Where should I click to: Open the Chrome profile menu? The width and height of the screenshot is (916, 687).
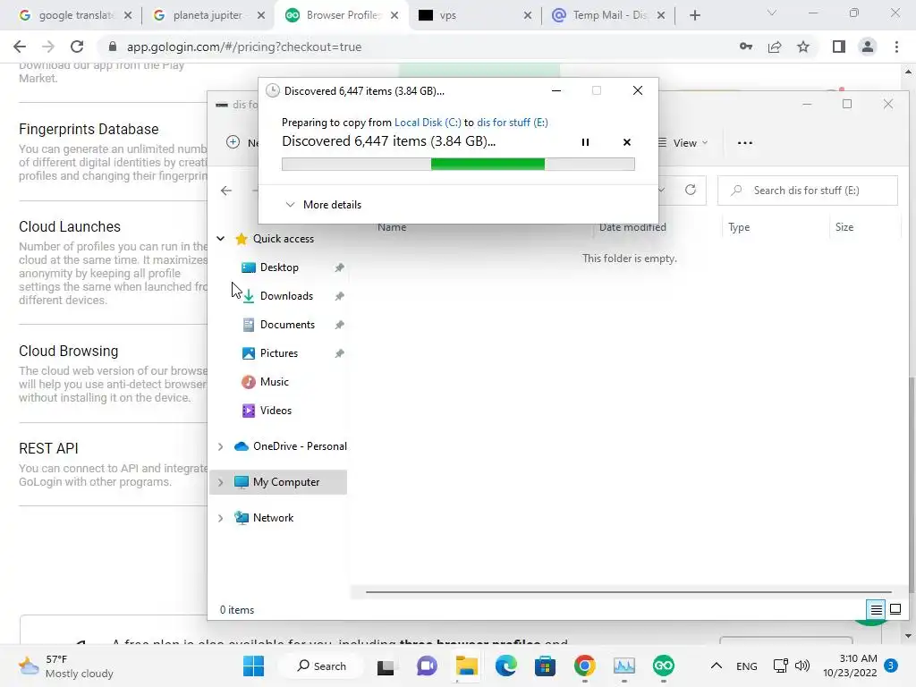868,47
